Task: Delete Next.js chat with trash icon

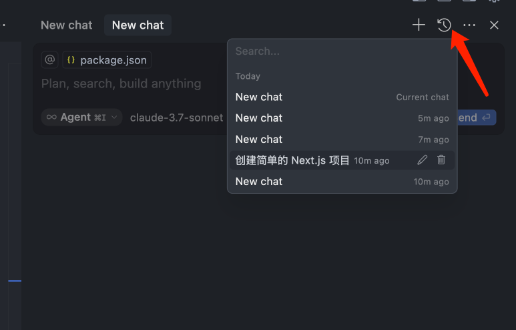Action: pyautogui.click(x=441, y=160)
